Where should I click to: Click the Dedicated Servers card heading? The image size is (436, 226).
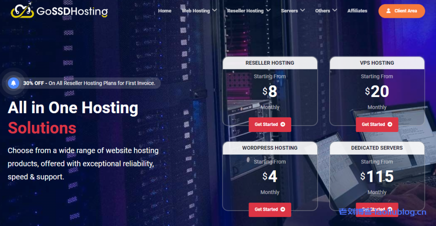[377, 148]
